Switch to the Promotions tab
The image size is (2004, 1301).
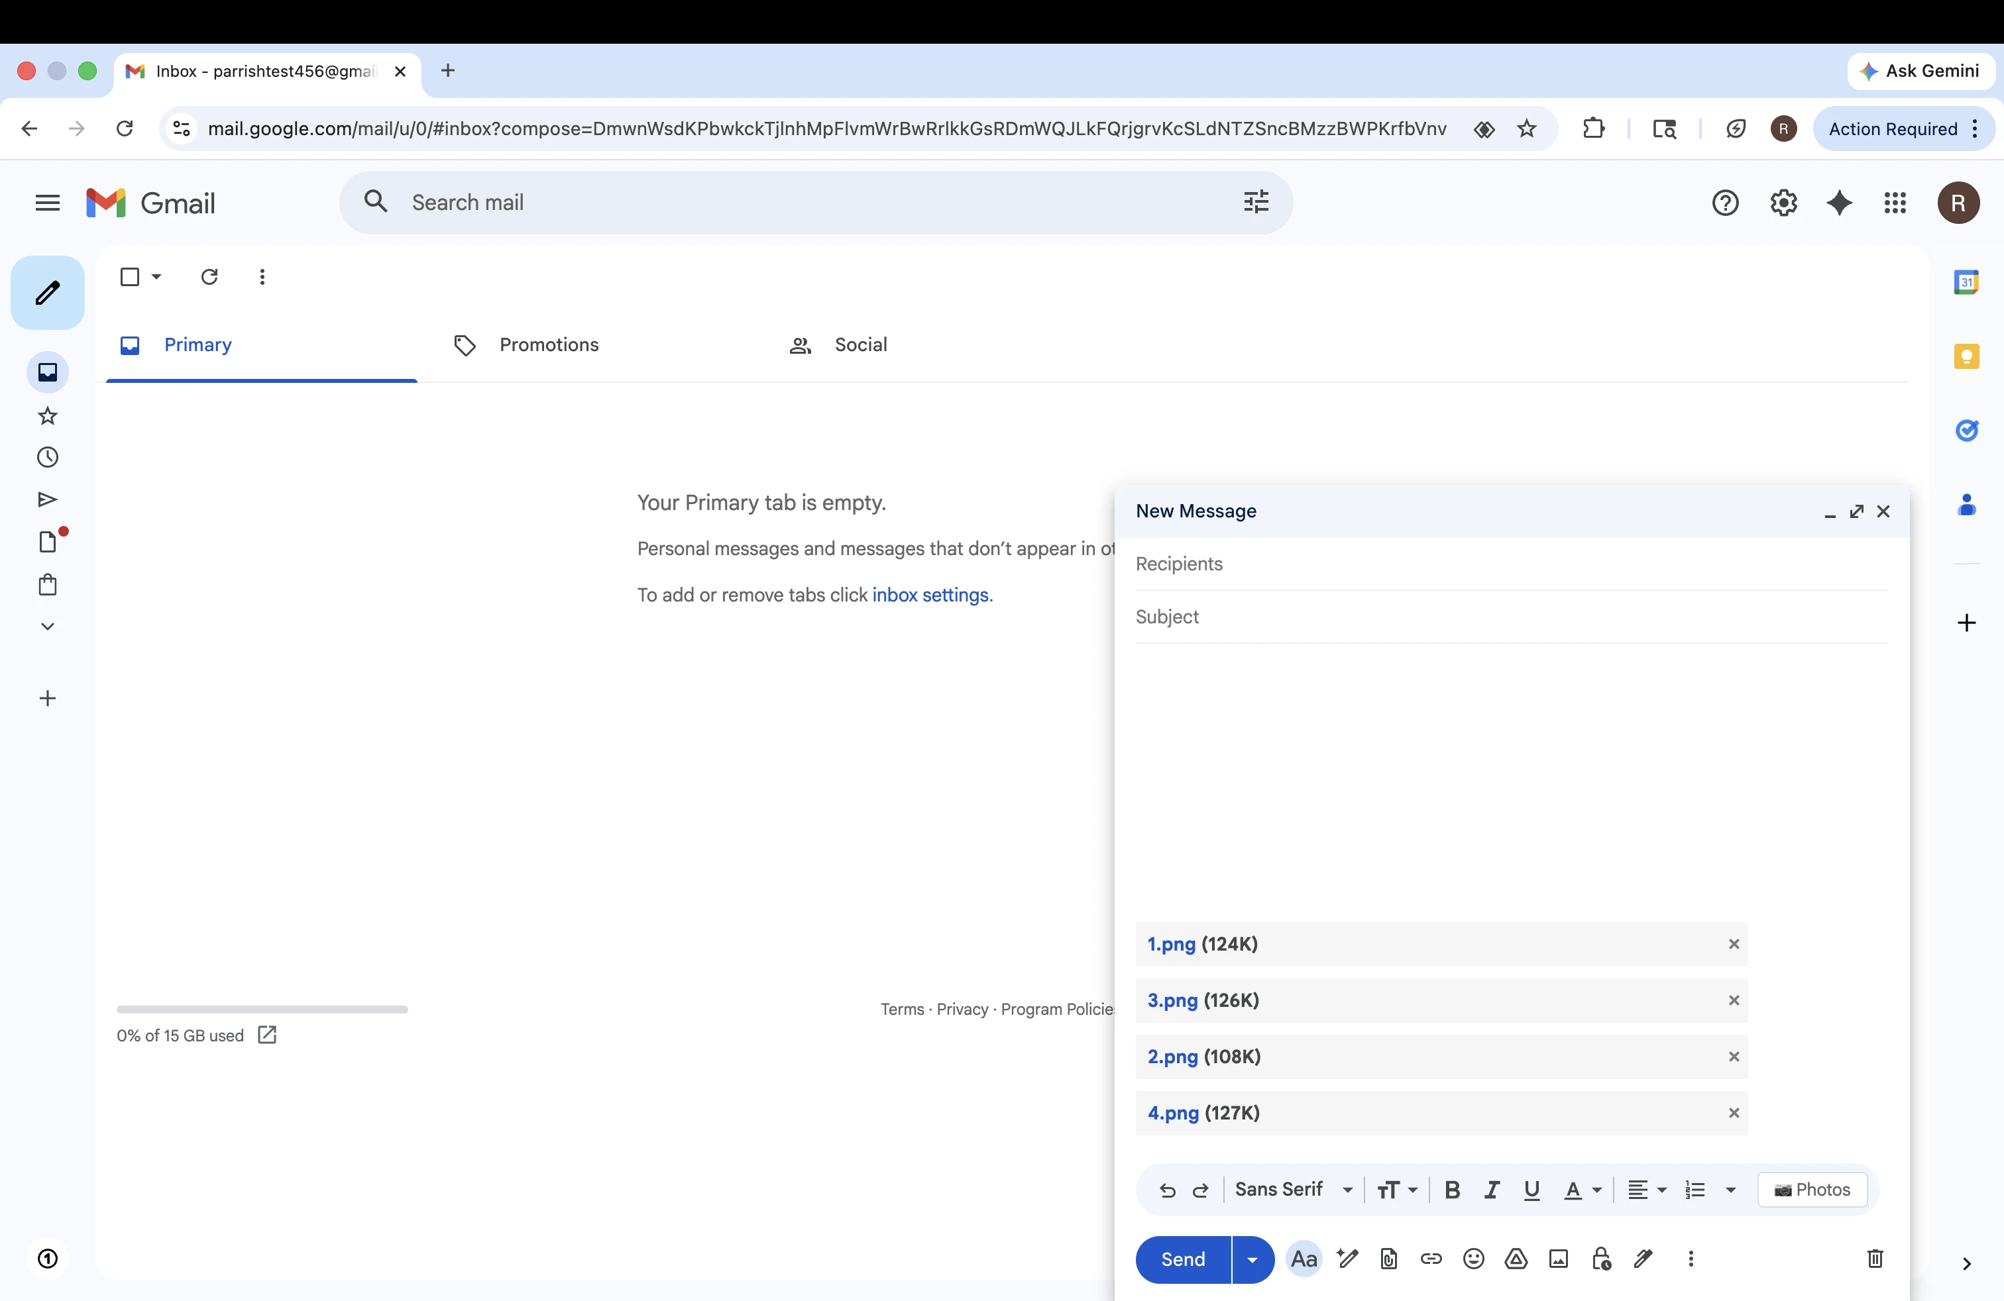click(548, 345)
